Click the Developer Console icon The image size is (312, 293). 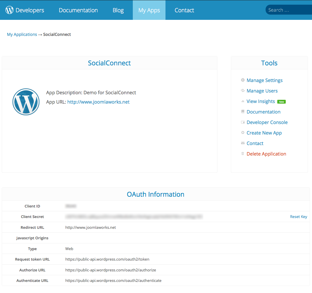[x=243, y=122]
